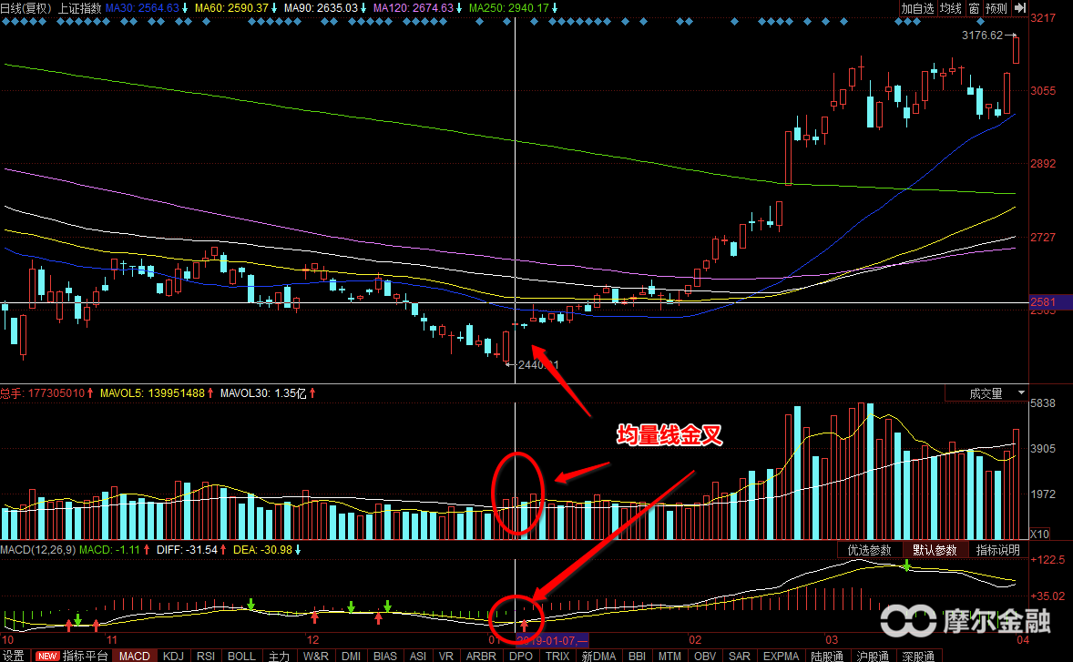Switch to the W&R indicator tab
Viewport: 1073px width, 662px height.
pos(315,656)
